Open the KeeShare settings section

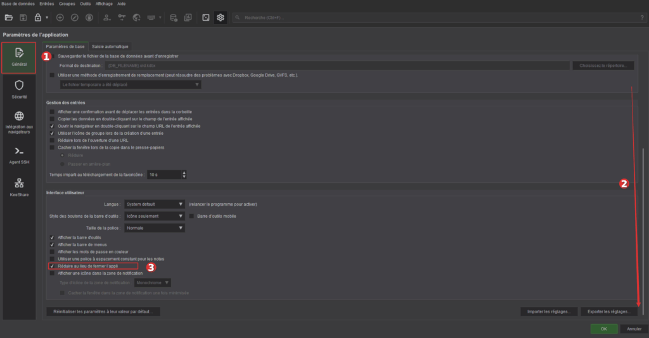click(x=19, y=187)
